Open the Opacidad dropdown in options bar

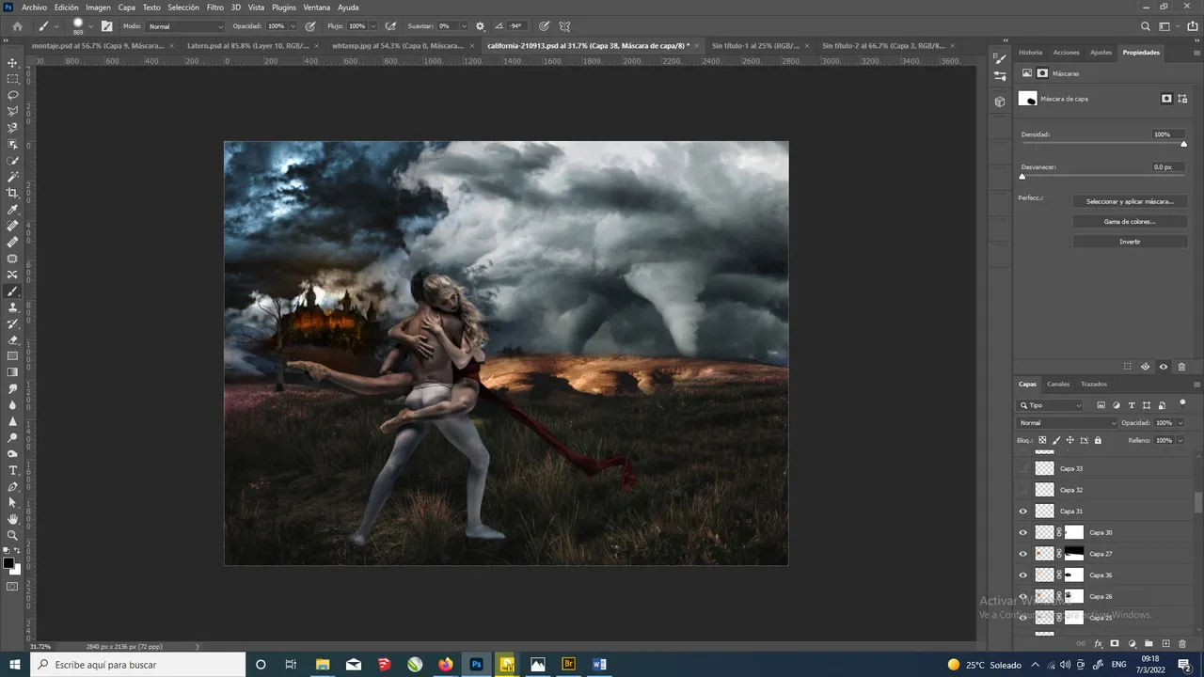tap(293, 26)
